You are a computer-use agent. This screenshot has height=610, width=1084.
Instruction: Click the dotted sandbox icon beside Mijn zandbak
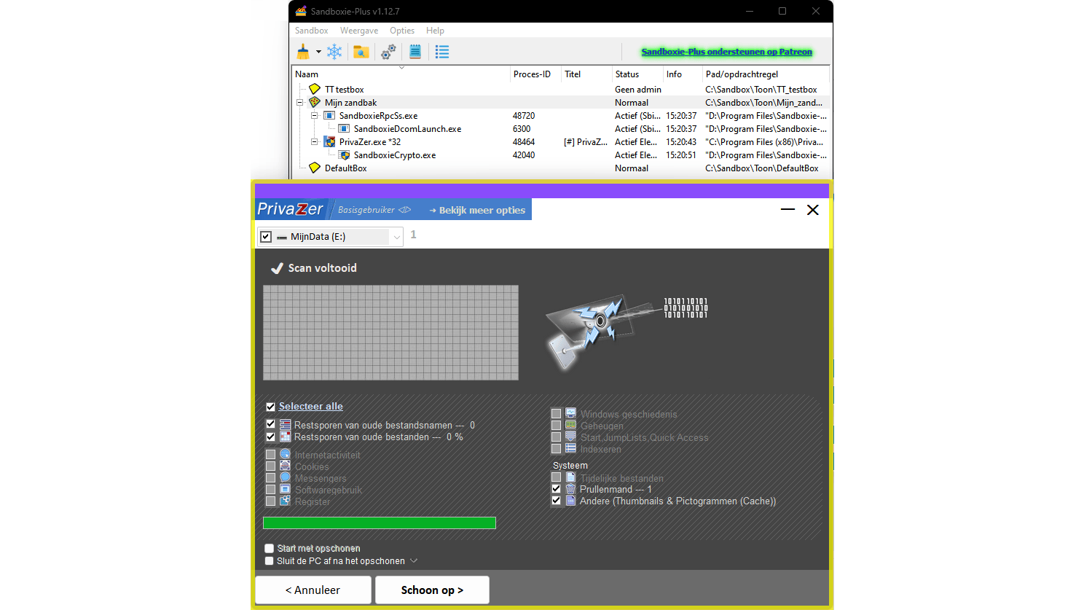[x=315, y=102]
